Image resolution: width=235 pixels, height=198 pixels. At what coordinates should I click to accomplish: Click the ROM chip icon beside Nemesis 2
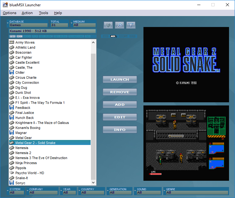12,153
